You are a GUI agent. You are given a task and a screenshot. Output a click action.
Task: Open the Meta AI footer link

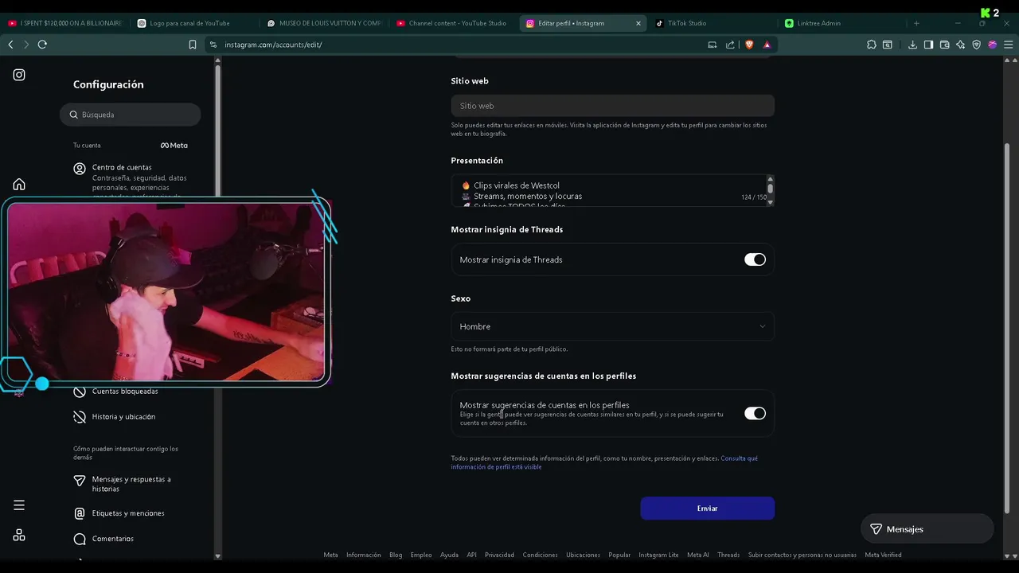click(x=698, y=555)
